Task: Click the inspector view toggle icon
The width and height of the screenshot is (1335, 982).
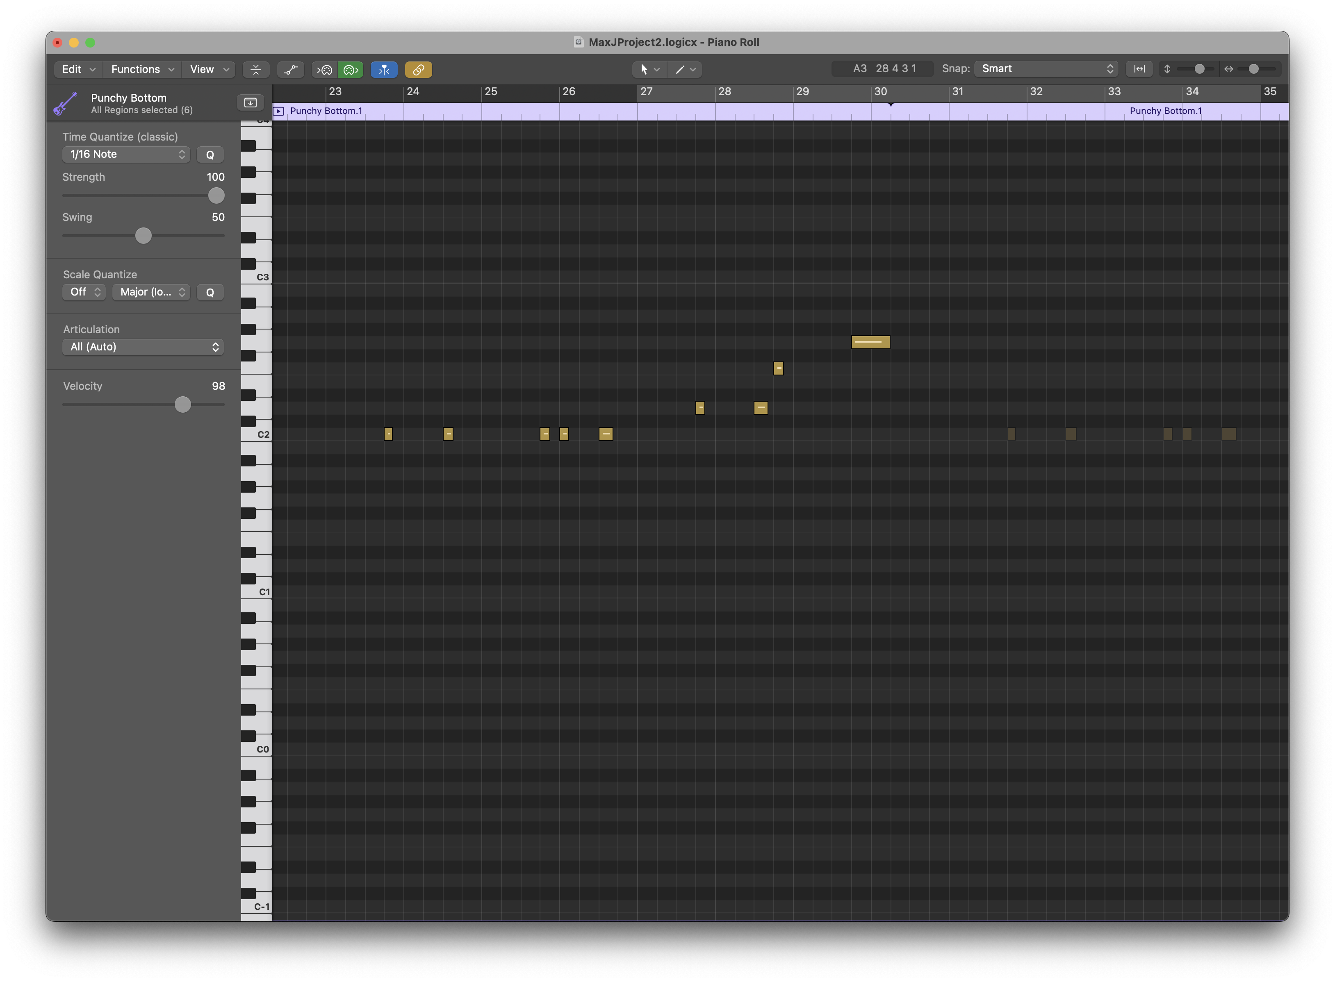Action: click(251, 103)
